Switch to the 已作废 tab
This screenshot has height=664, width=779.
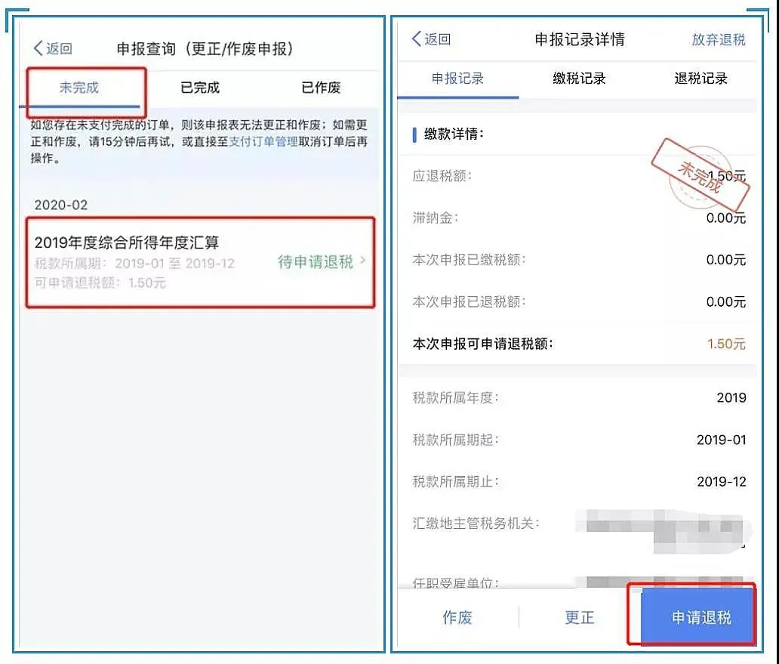click(x=321, y=88)
